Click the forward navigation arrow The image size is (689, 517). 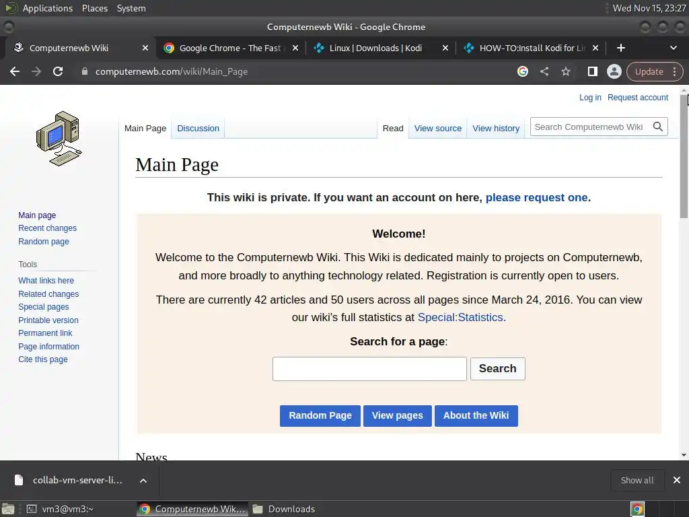click(x=36, y=71)
